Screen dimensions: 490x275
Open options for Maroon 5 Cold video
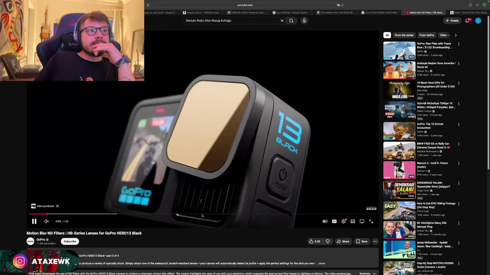point(459,163)
